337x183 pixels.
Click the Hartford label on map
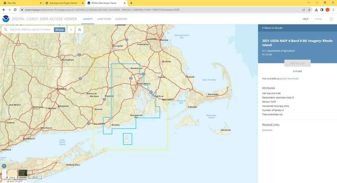[61, 89]
